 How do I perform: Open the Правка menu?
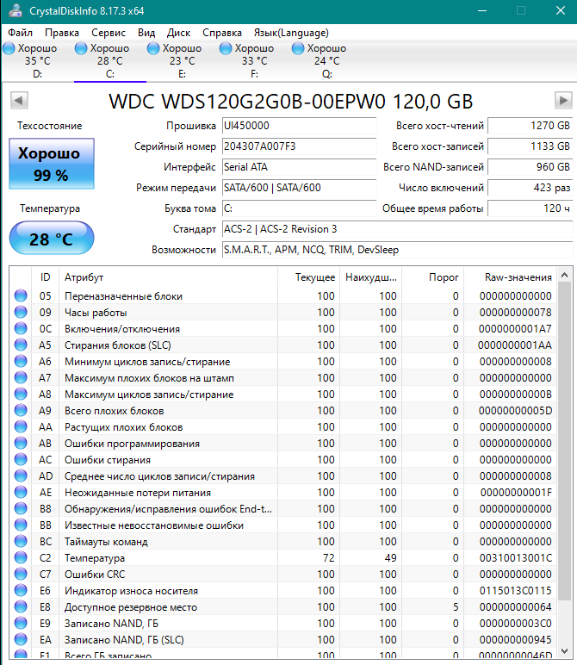coord(62,33)
